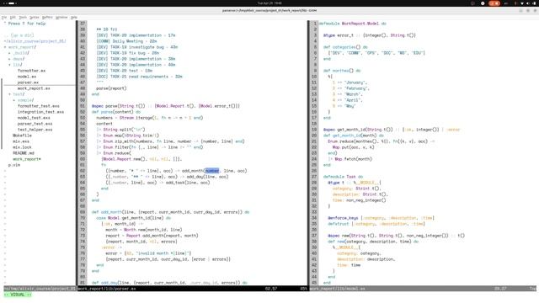Click line number 51 in parser.ex gutter

coord(83,106)
